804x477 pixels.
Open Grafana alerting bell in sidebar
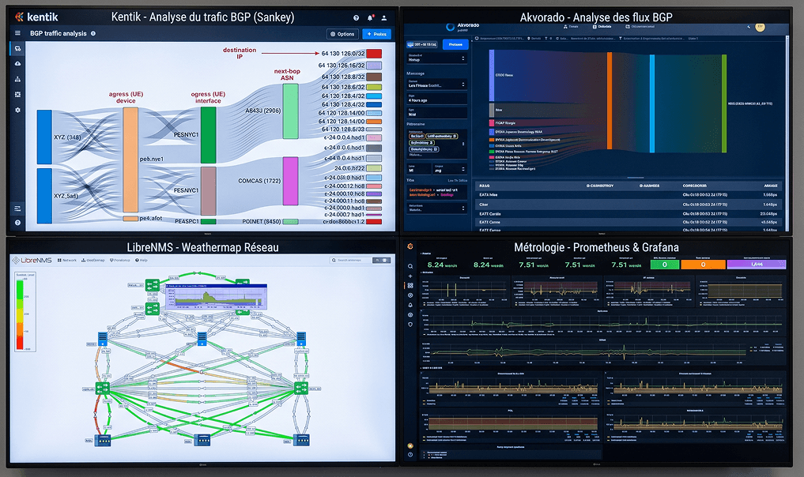point(410,305)
